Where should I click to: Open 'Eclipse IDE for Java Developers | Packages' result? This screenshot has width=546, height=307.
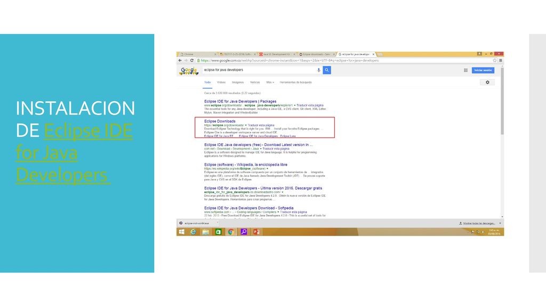point(240,102)
